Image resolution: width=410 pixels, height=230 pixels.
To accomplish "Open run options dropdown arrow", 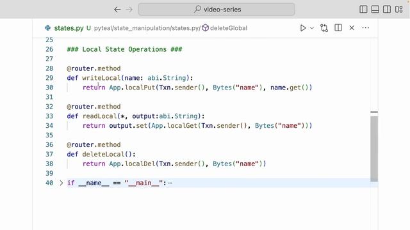I will (x=312, y=28).
